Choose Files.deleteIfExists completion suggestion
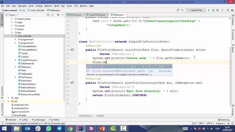The height and width of the screenshot is (132, 235). tap(129, 71)
